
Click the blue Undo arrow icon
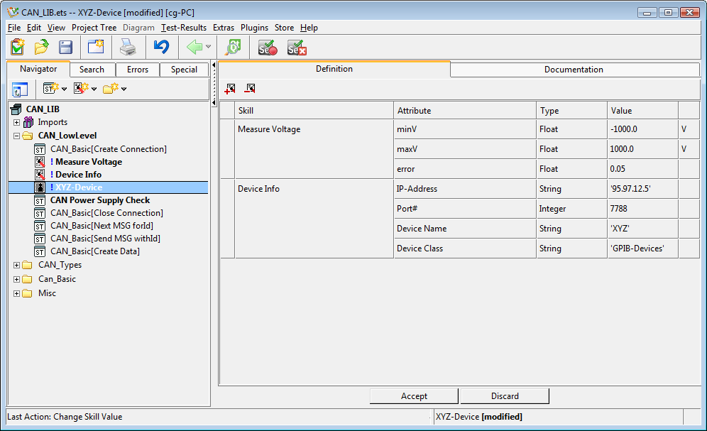point(161,48)
